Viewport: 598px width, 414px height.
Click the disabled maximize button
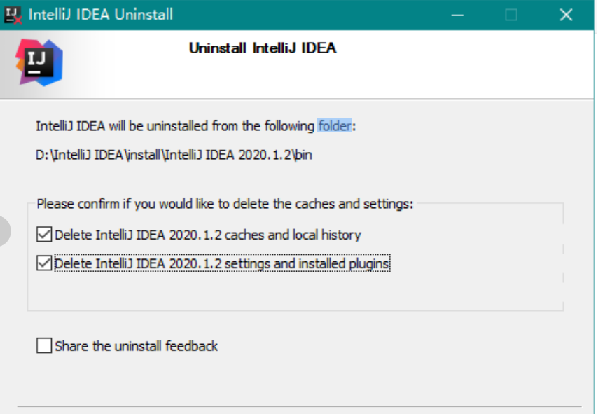point(511,15)
